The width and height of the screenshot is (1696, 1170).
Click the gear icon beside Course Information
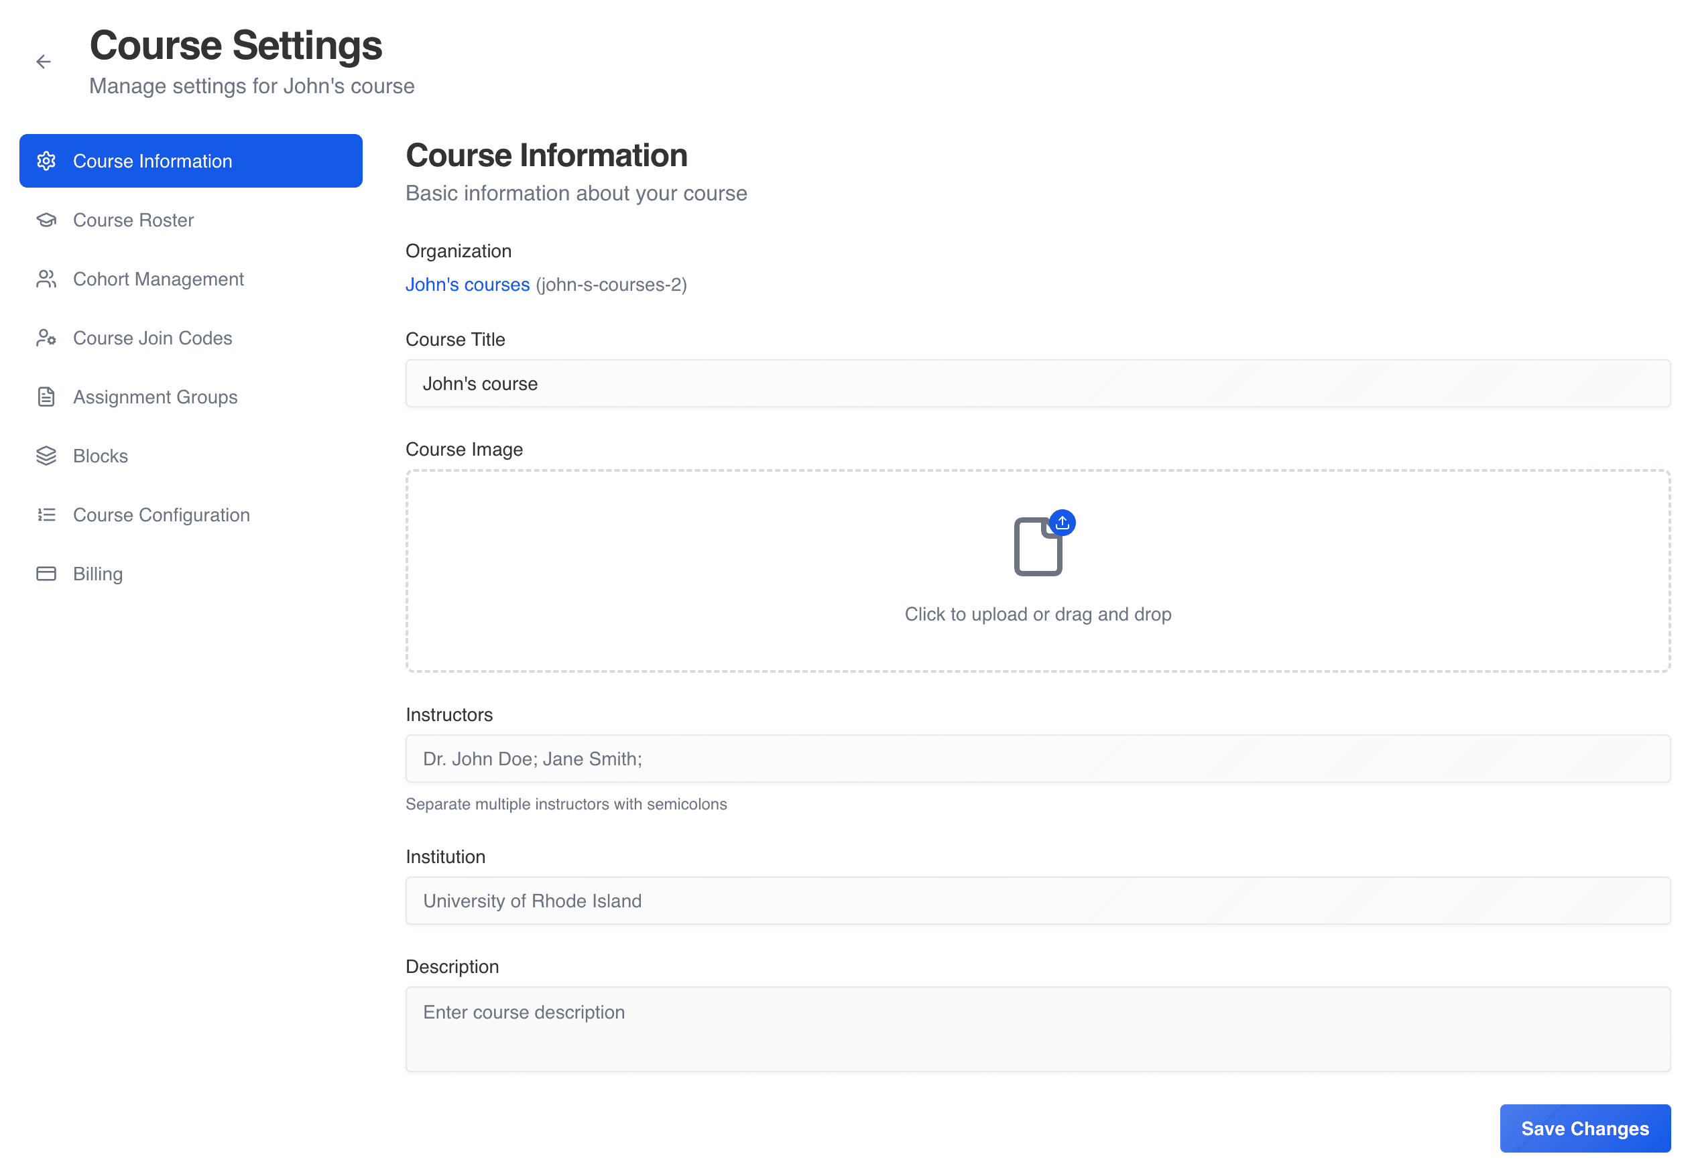[46, 161]
